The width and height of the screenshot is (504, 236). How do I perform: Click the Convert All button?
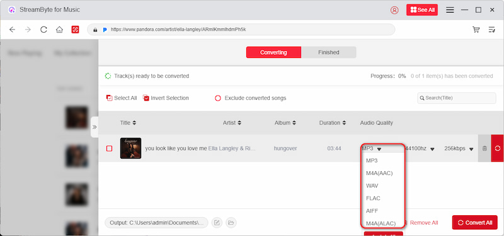coord(475,223)
